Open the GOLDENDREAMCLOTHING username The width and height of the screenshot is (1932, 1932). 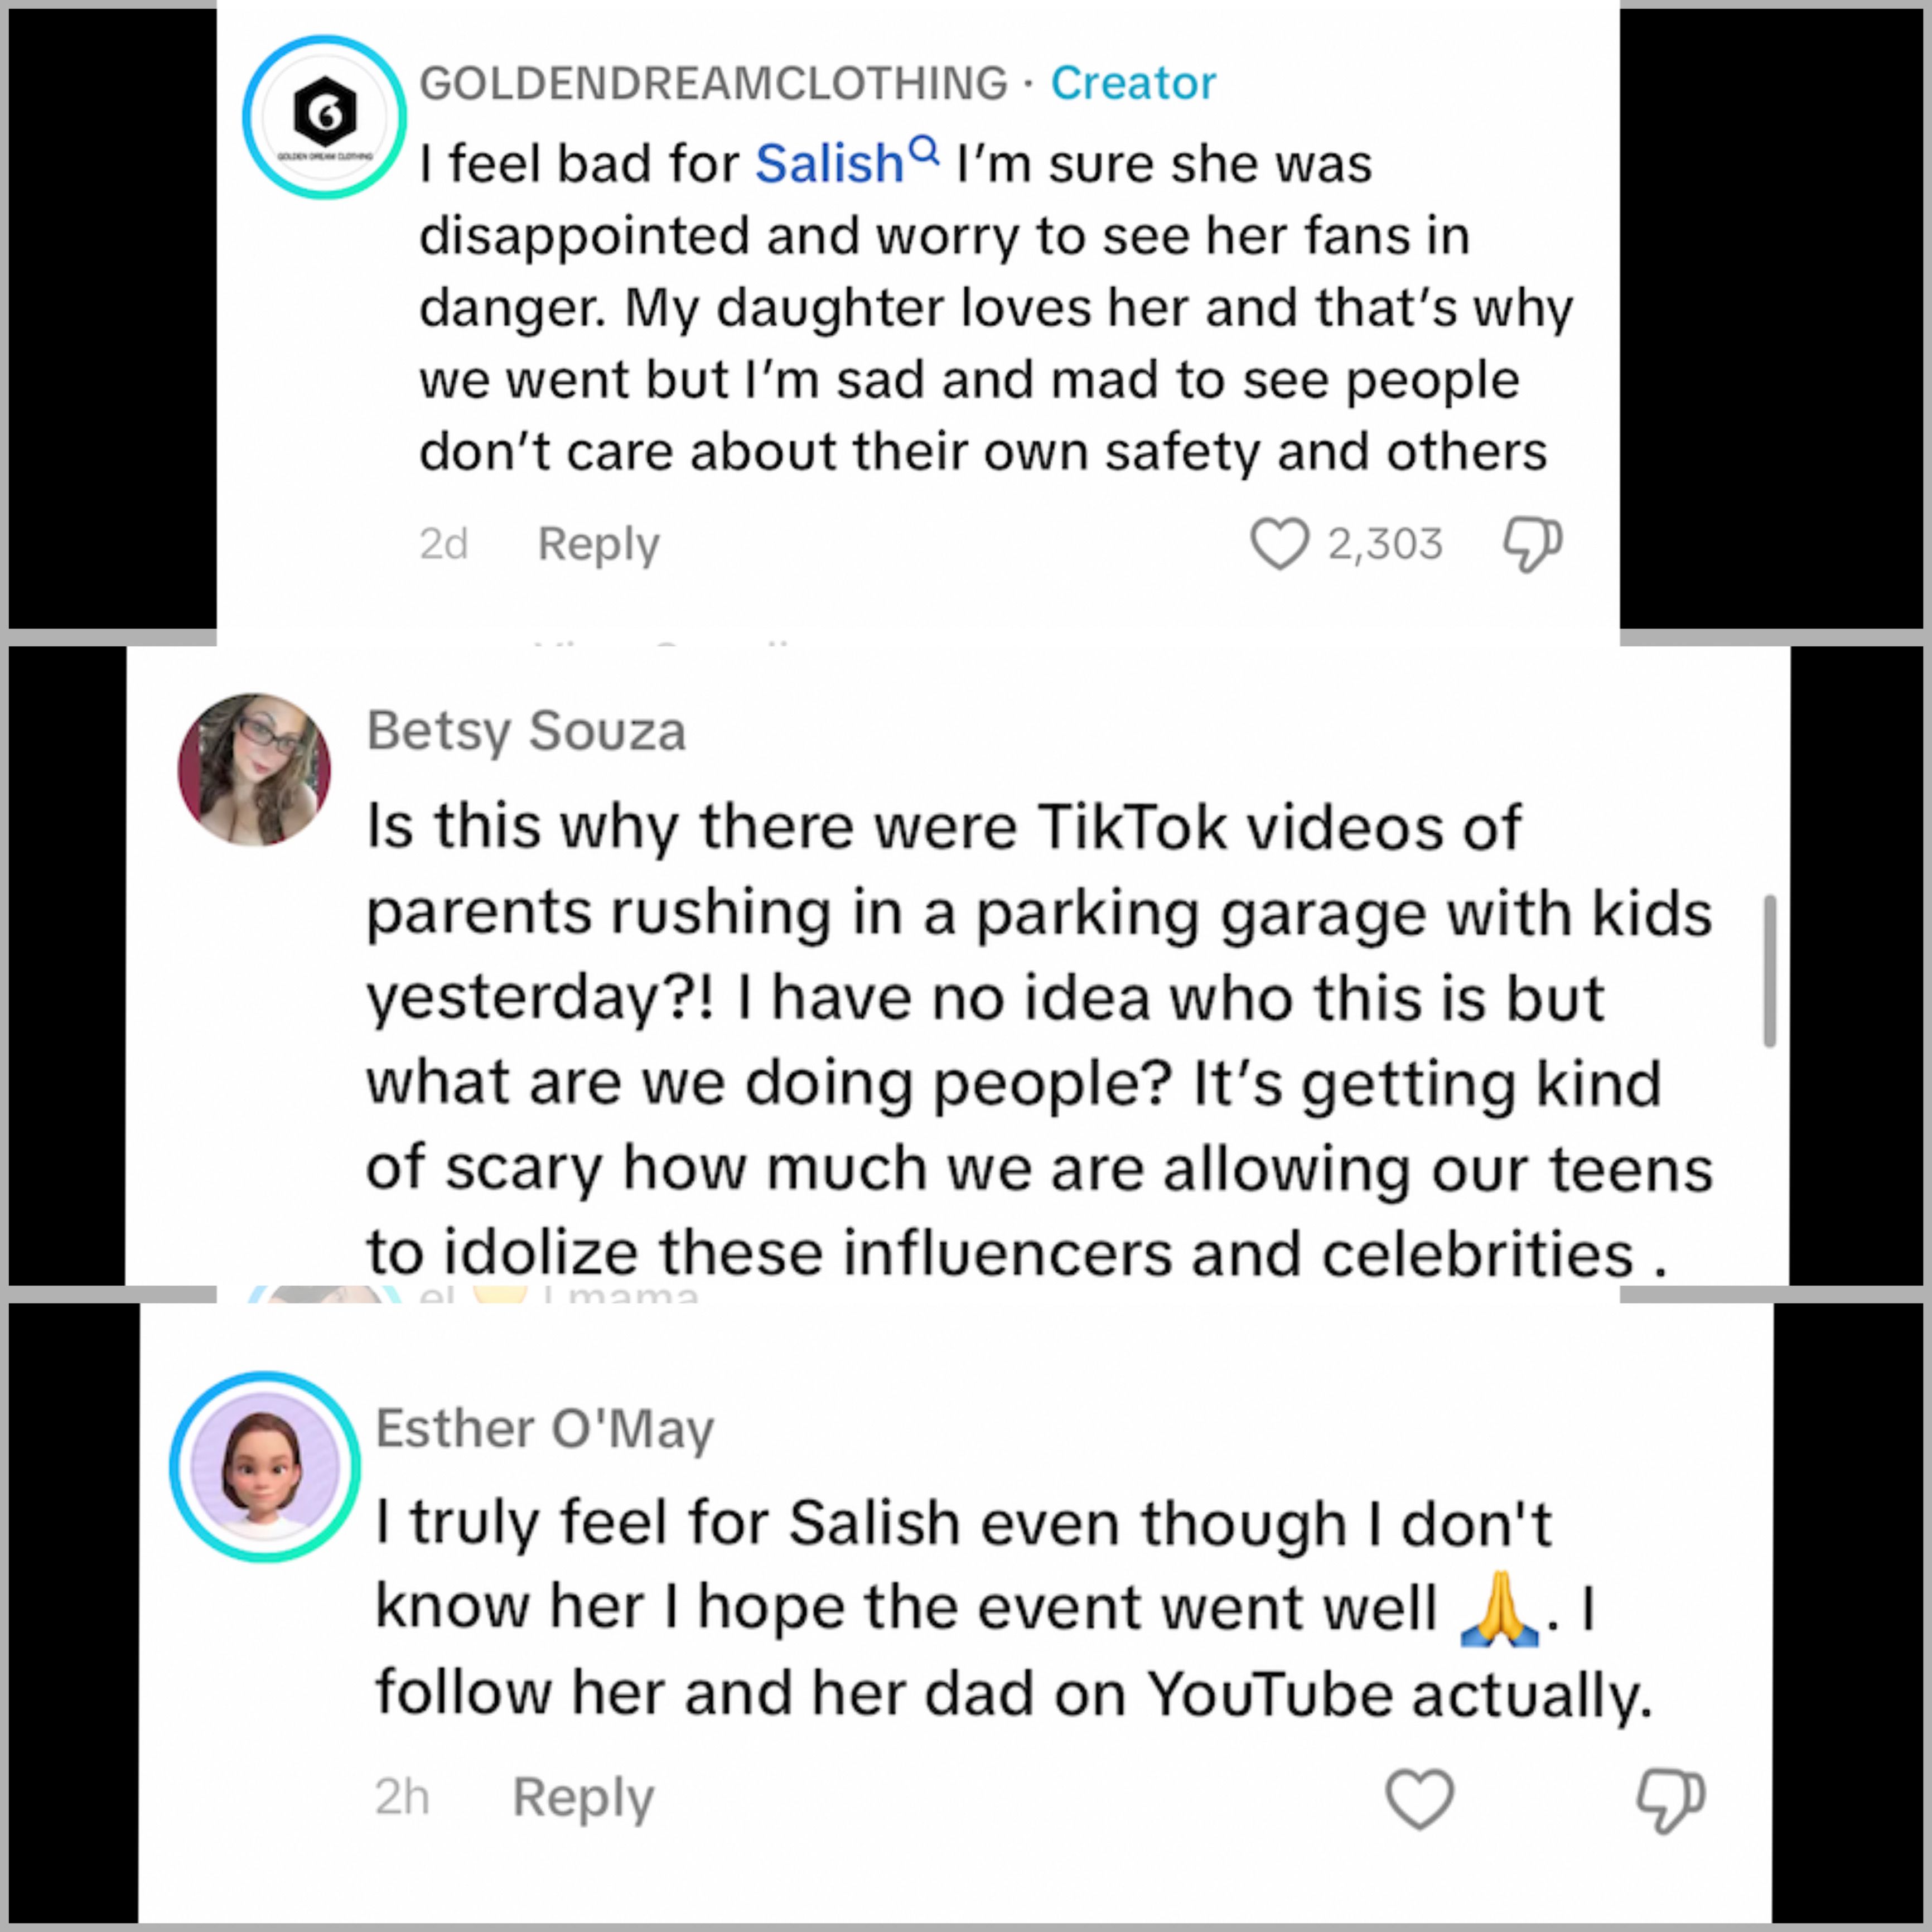[713, 83]
